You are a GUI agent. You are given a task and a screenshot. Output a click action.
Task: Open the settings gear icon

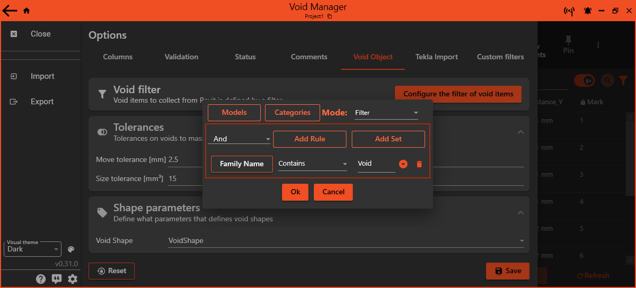pos(73,279)
